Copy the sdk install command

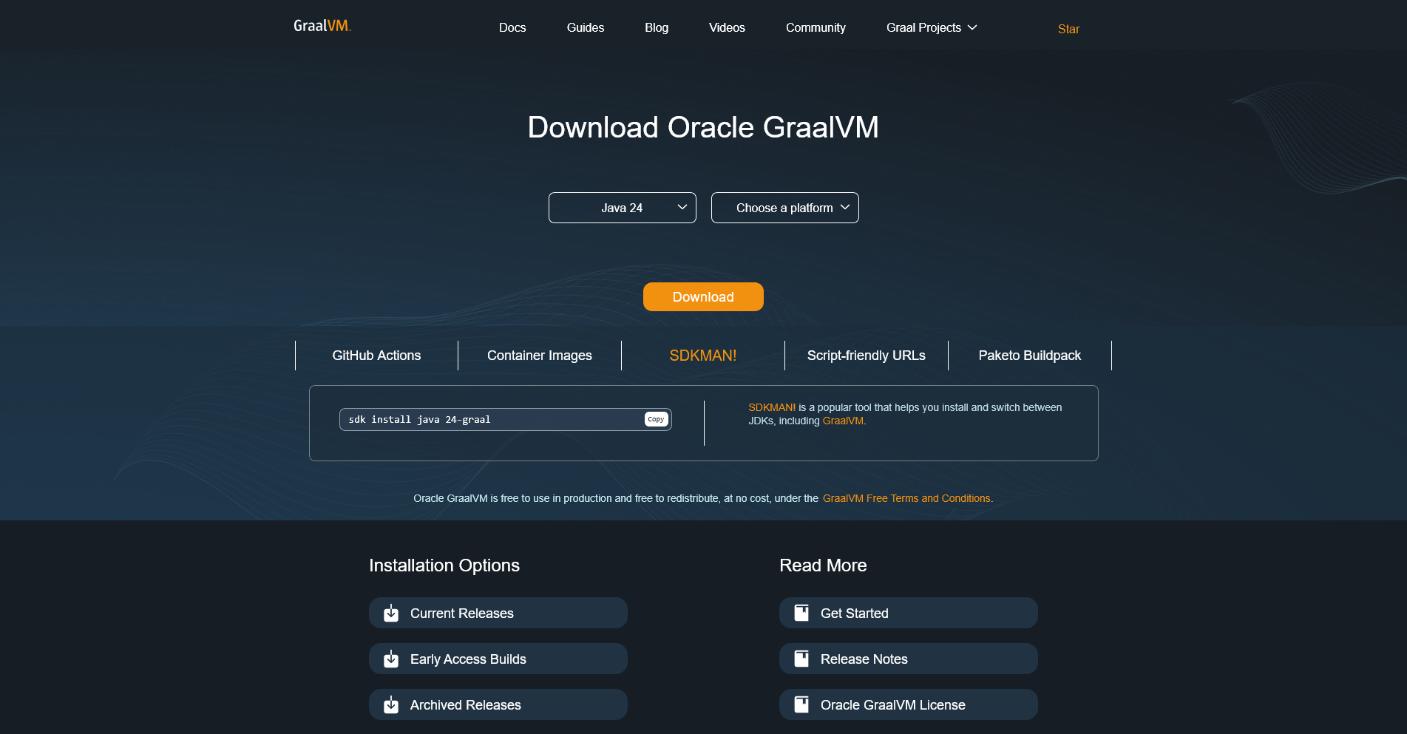[656, 419]
